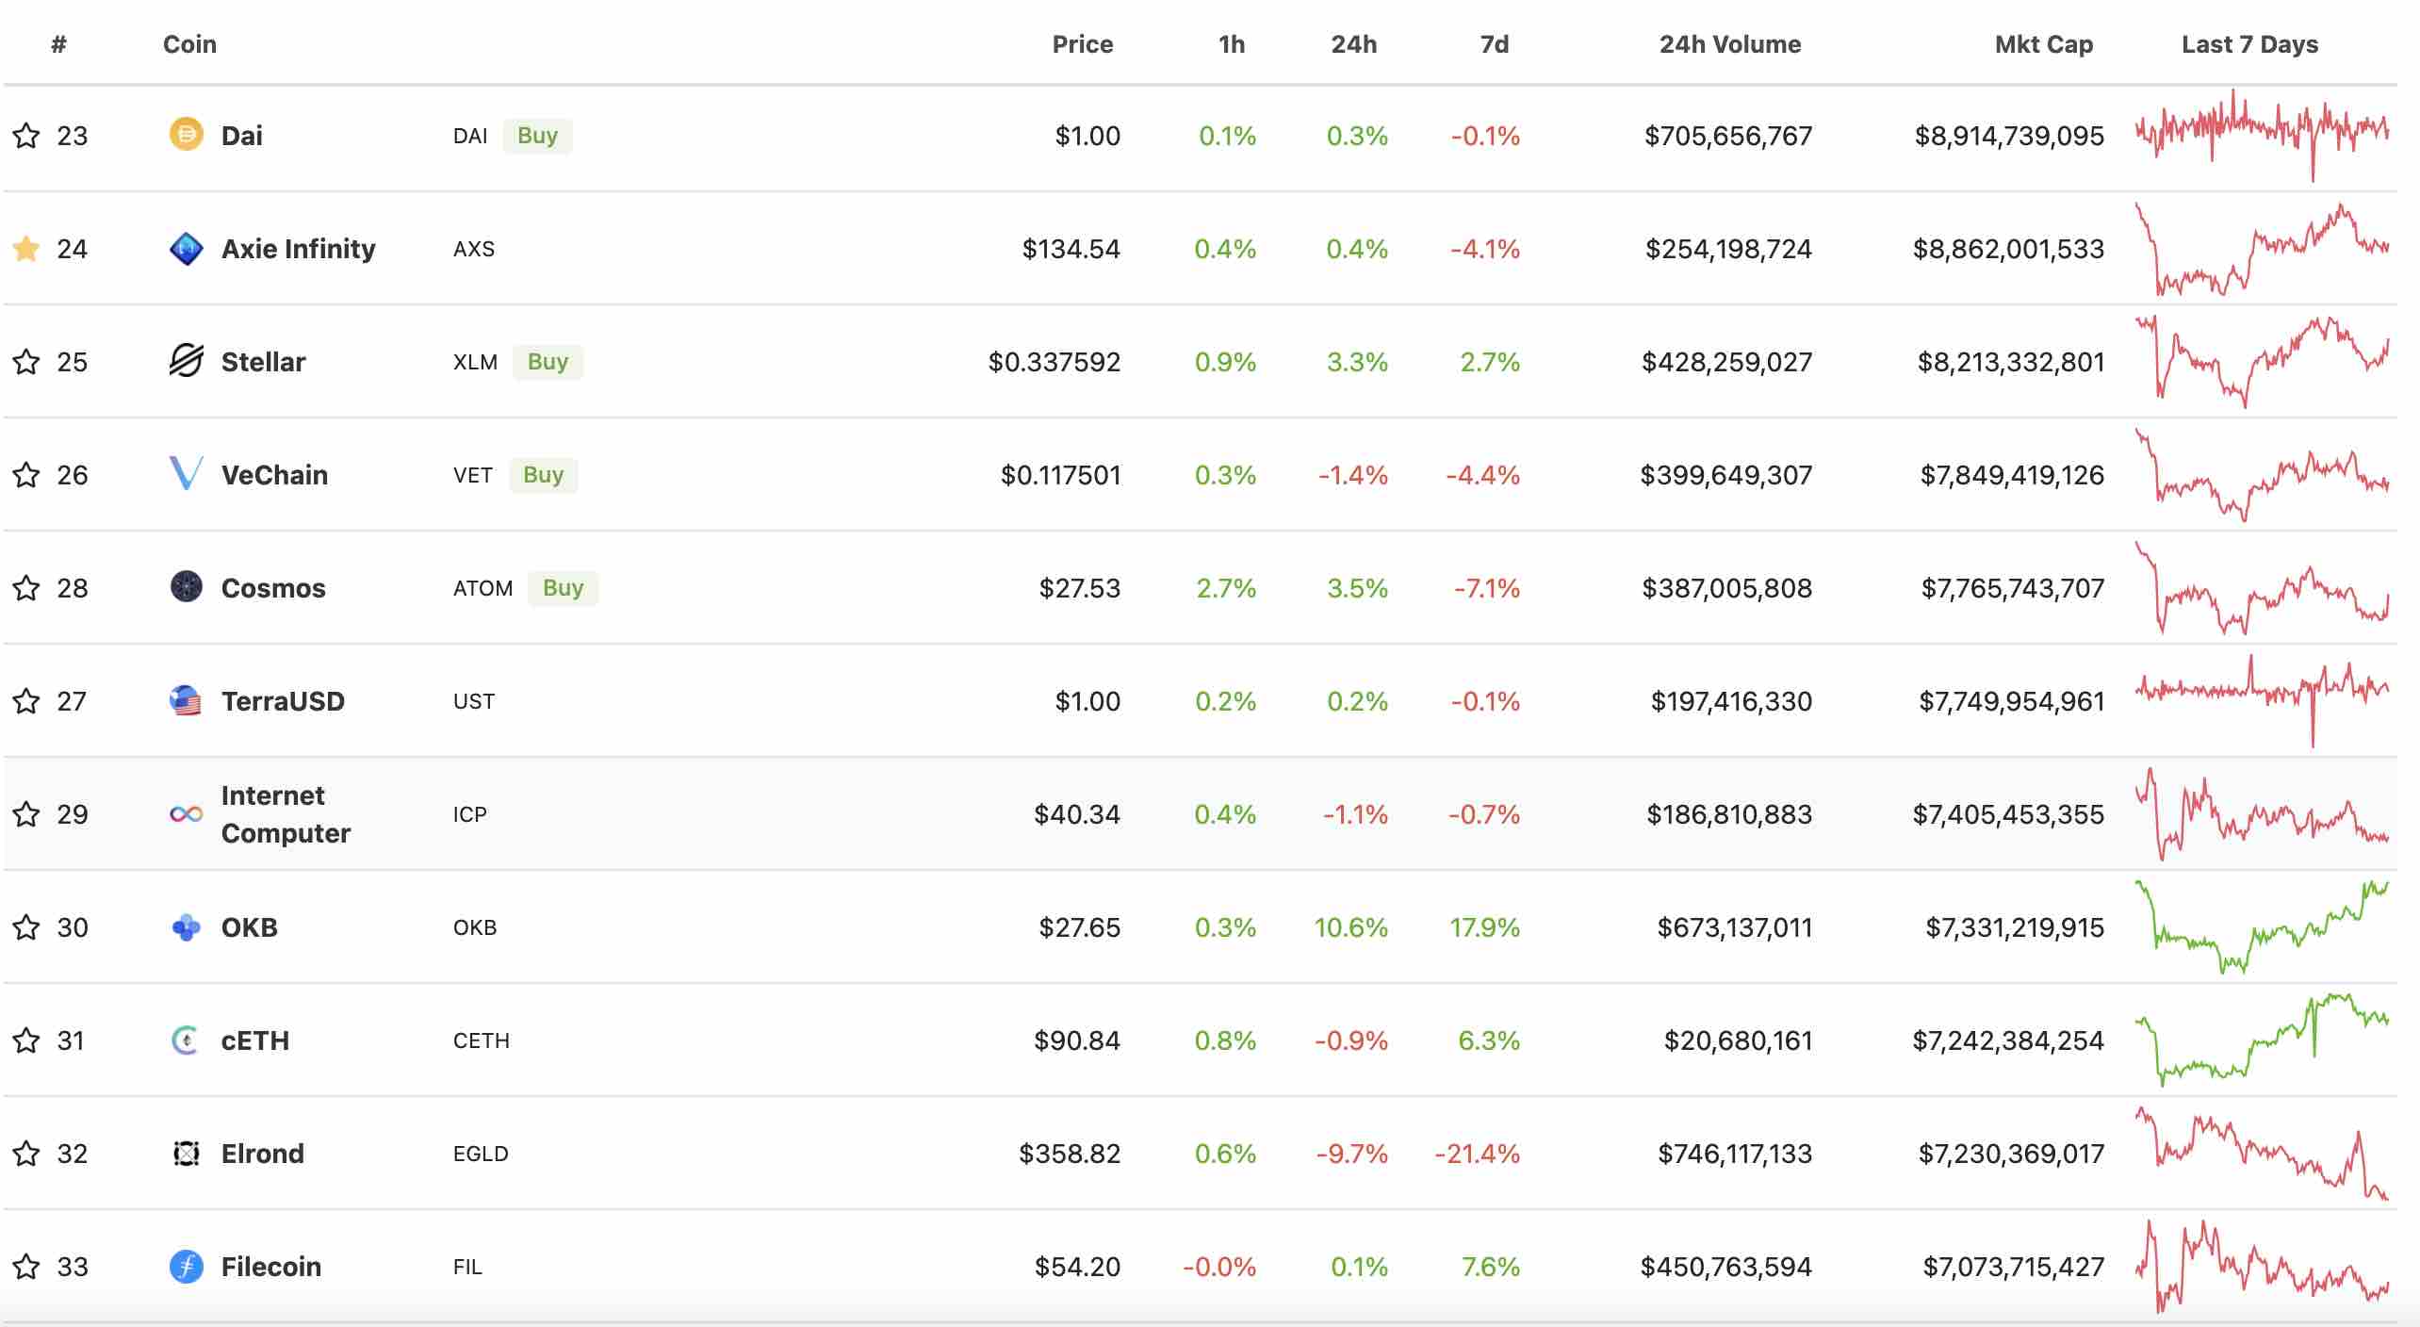Sort table by Price column header
The height and width of the screenshot is (1327, 2420).
click(1082, 44)
